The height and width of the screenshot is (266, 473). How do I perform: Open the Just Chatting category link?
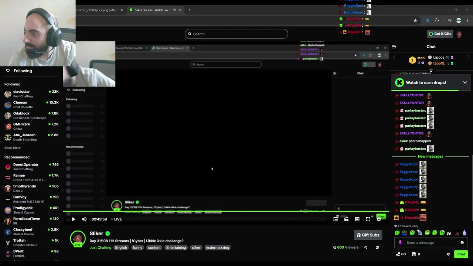pyautogui.click(x=100, y=248)
